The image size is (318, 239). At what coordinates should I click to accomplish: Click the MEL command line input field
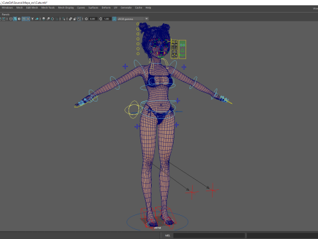point(209,236)
